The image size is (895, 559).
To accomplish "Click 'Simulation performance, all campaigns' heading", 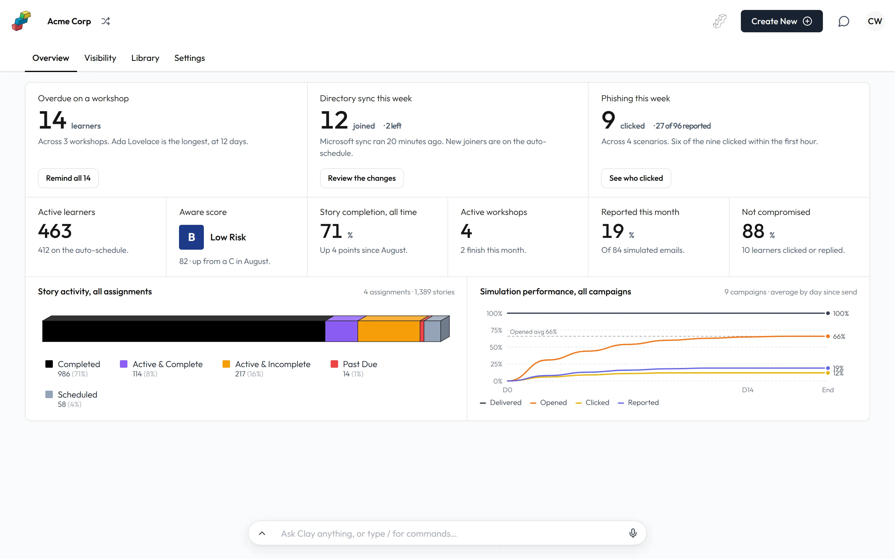I will (x=555, y=291).
